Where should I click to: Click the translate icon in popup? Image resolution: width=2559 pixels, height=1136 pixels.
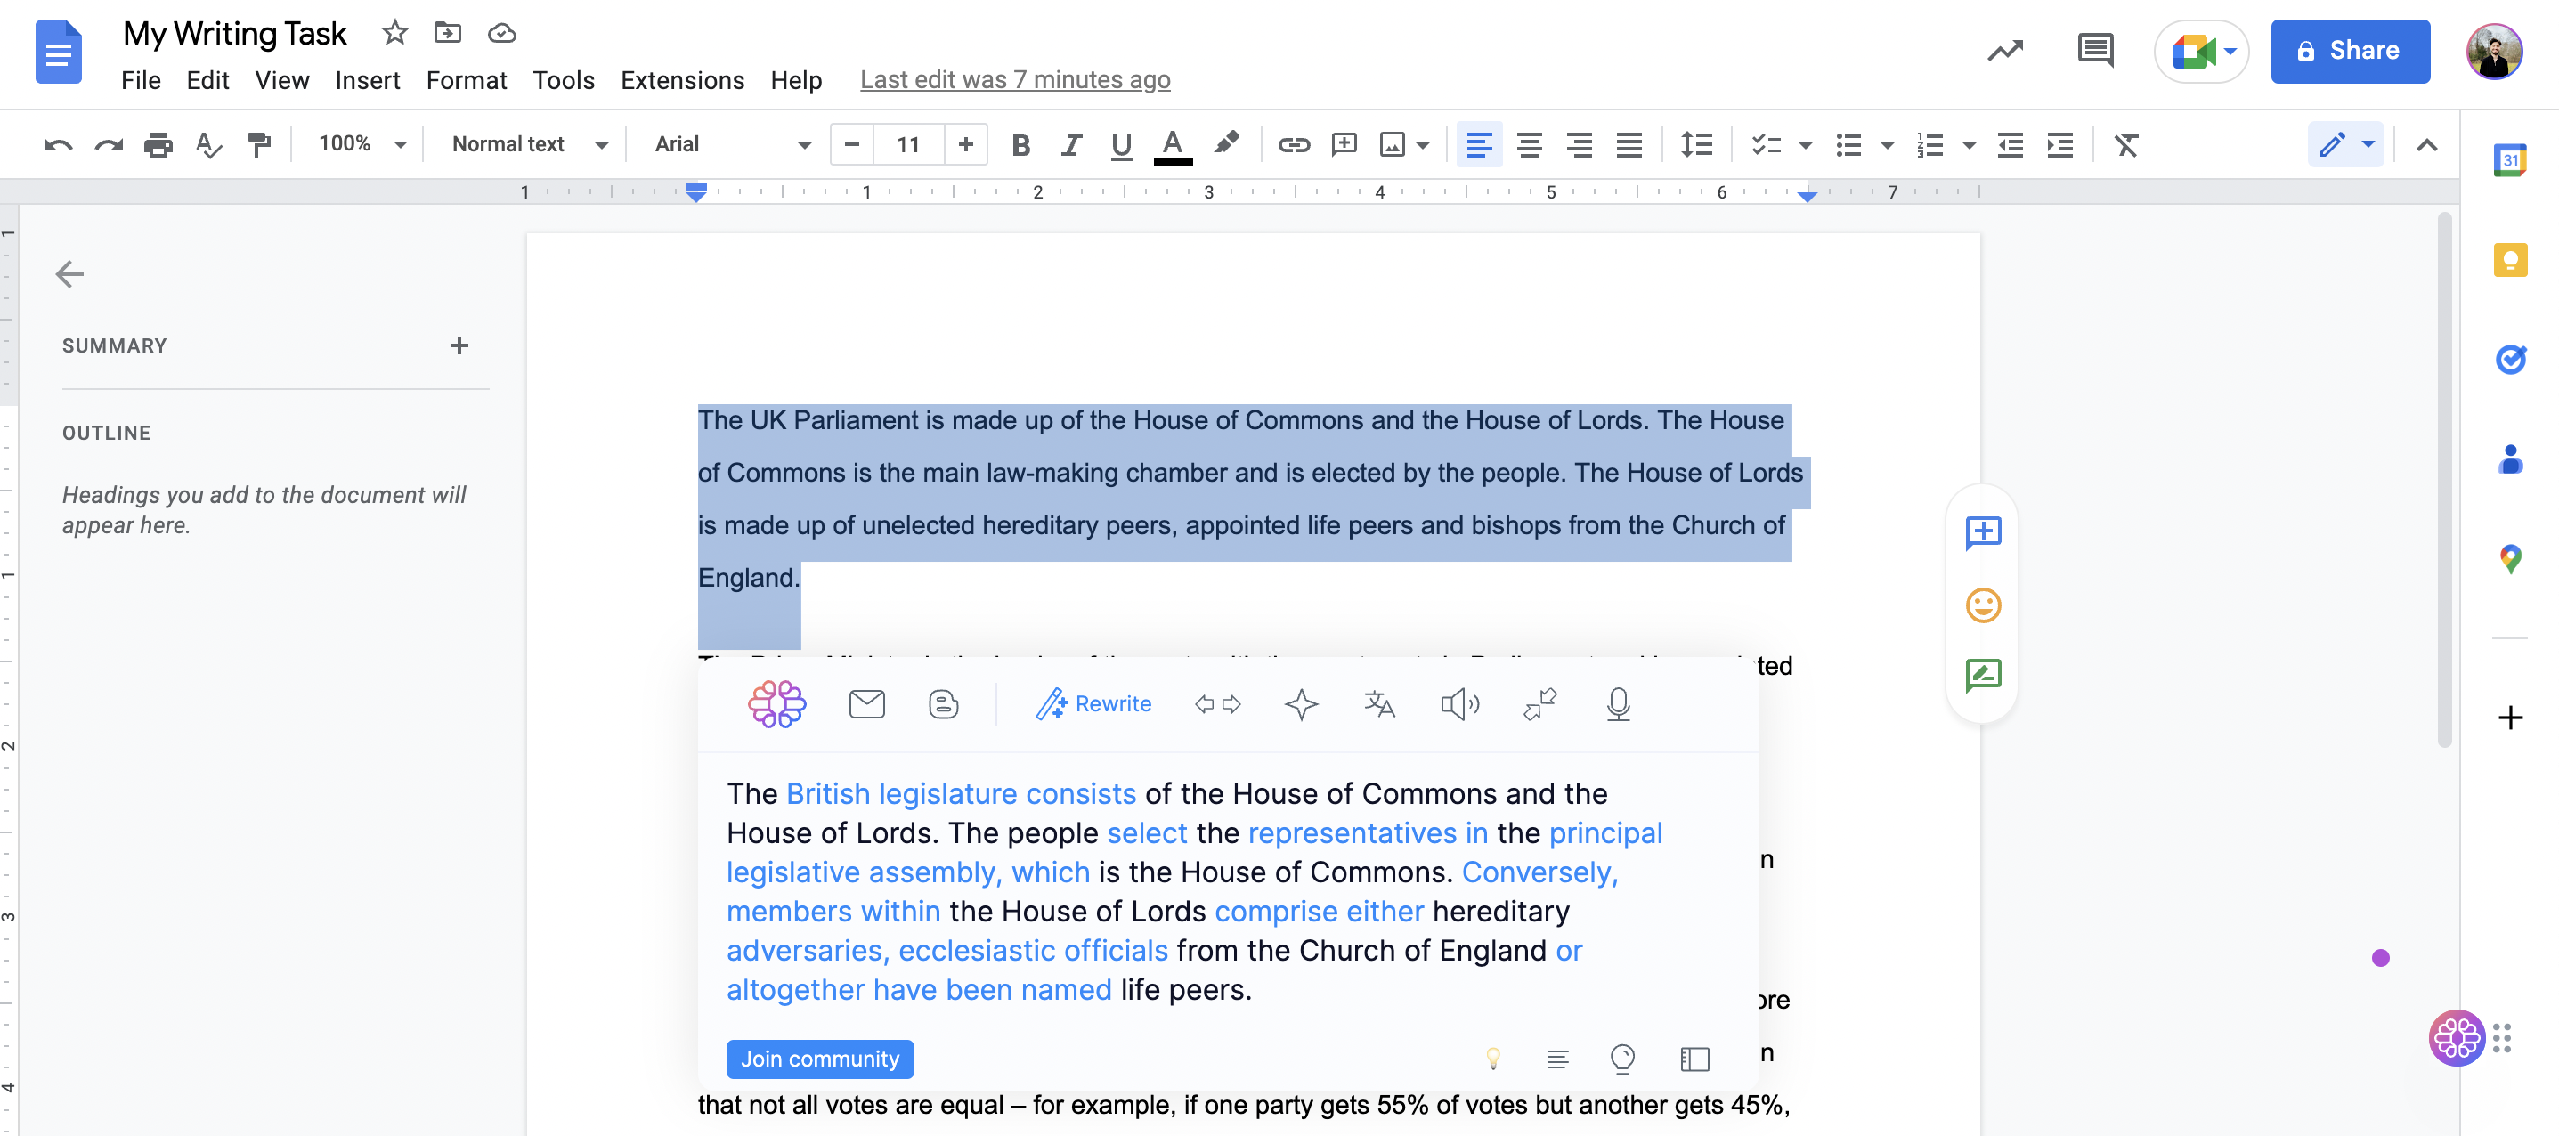coord(1379,704)
